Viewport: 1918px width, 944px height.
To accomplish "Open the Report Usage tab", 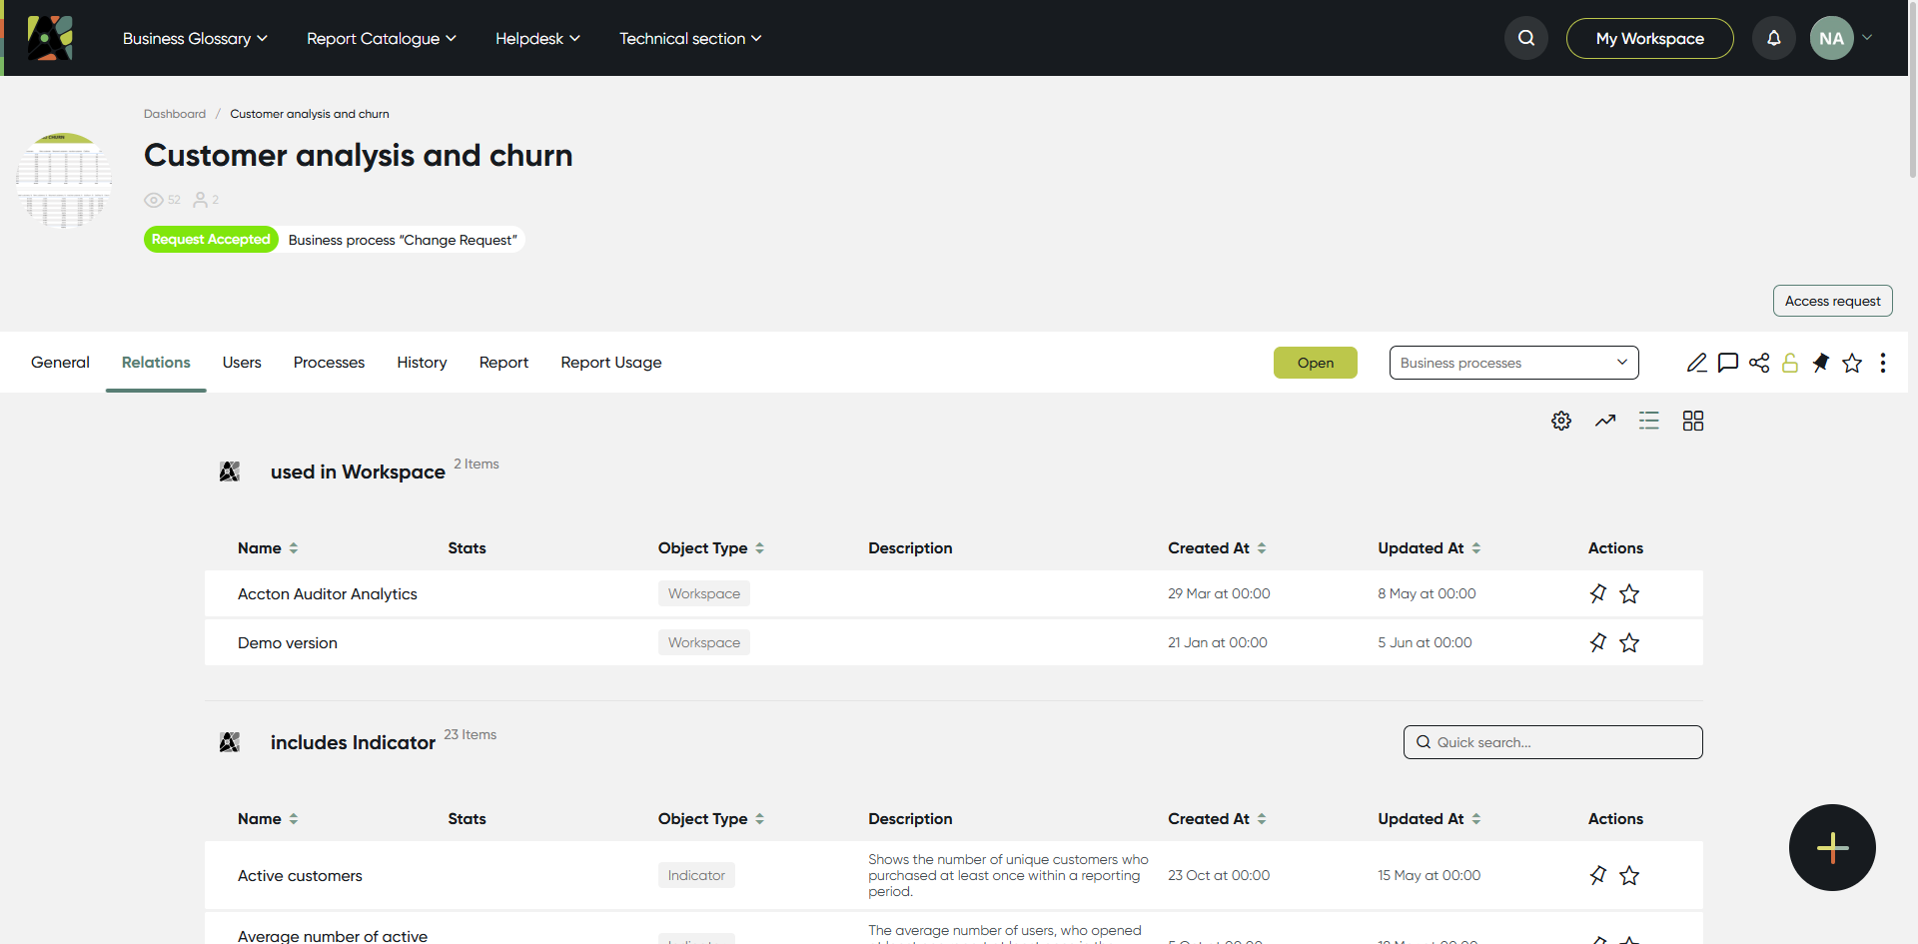I will [611, 363].
